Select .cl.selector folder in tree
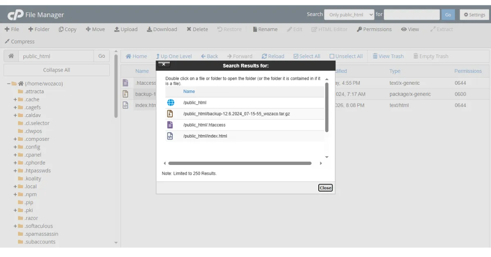Screen dimensions: 491x257 (37, 123)
